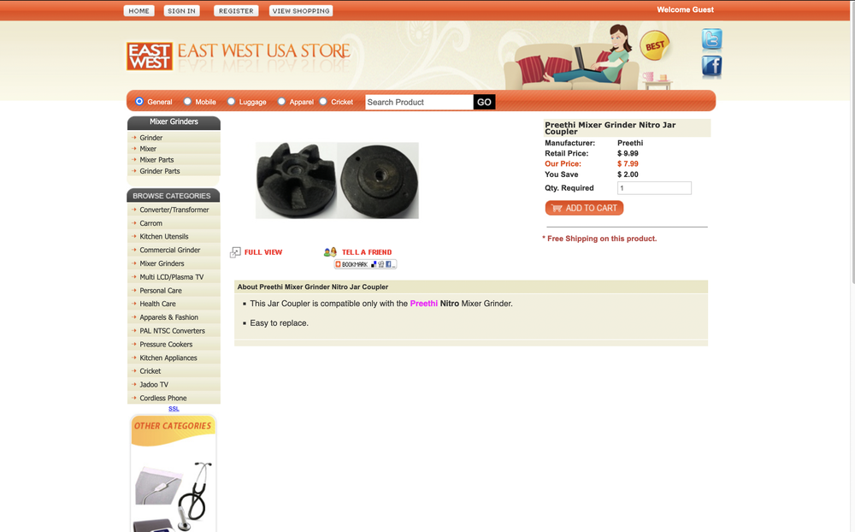Open the Facebook icon link
The image size is (855, 532).
[x=711, y=67]
